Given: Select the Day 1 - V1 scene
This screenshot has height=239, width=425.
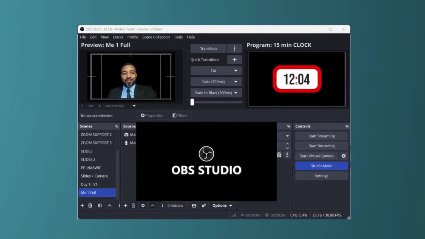Looking at the screenshot, I should (97, 184).
